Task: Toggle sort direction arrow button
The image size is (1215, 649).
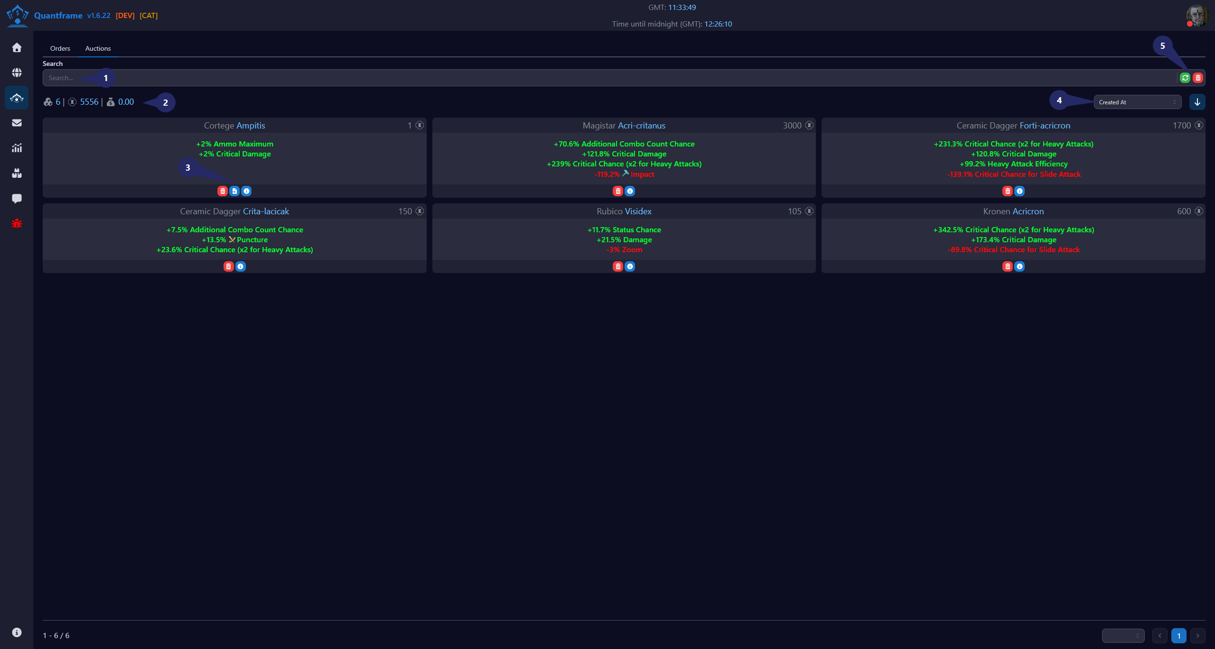Action: pos(1197,102)
